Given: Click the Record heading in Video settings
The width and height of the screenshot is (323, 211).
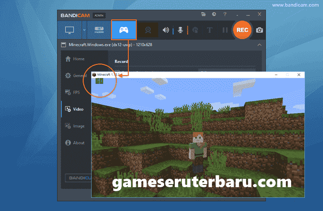Looking at the screenshot, I should (121, 61).
